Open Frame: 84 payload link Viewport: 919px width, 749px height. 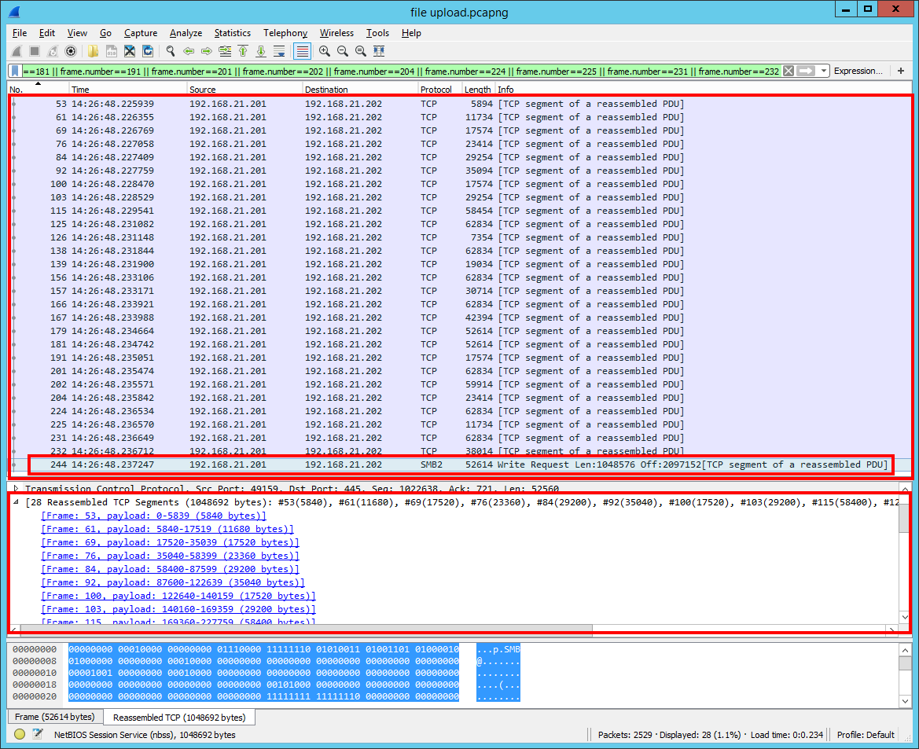click(170, 569)
